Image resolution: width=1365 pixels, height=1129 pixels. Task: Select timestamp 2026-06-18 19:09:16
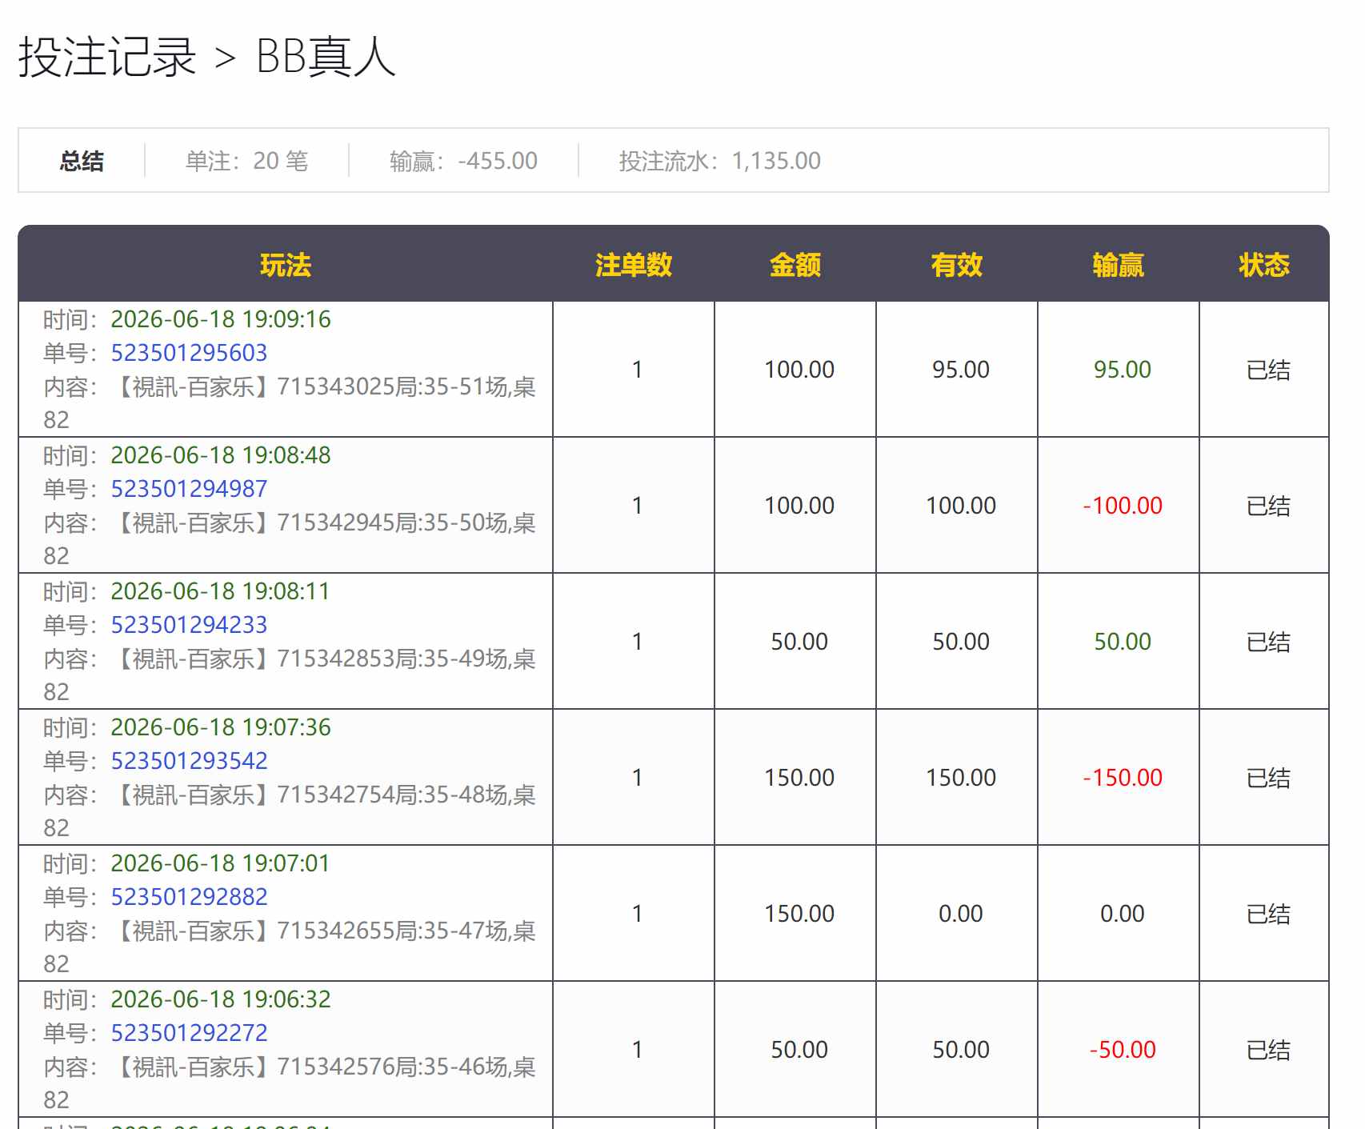point(221,319)
